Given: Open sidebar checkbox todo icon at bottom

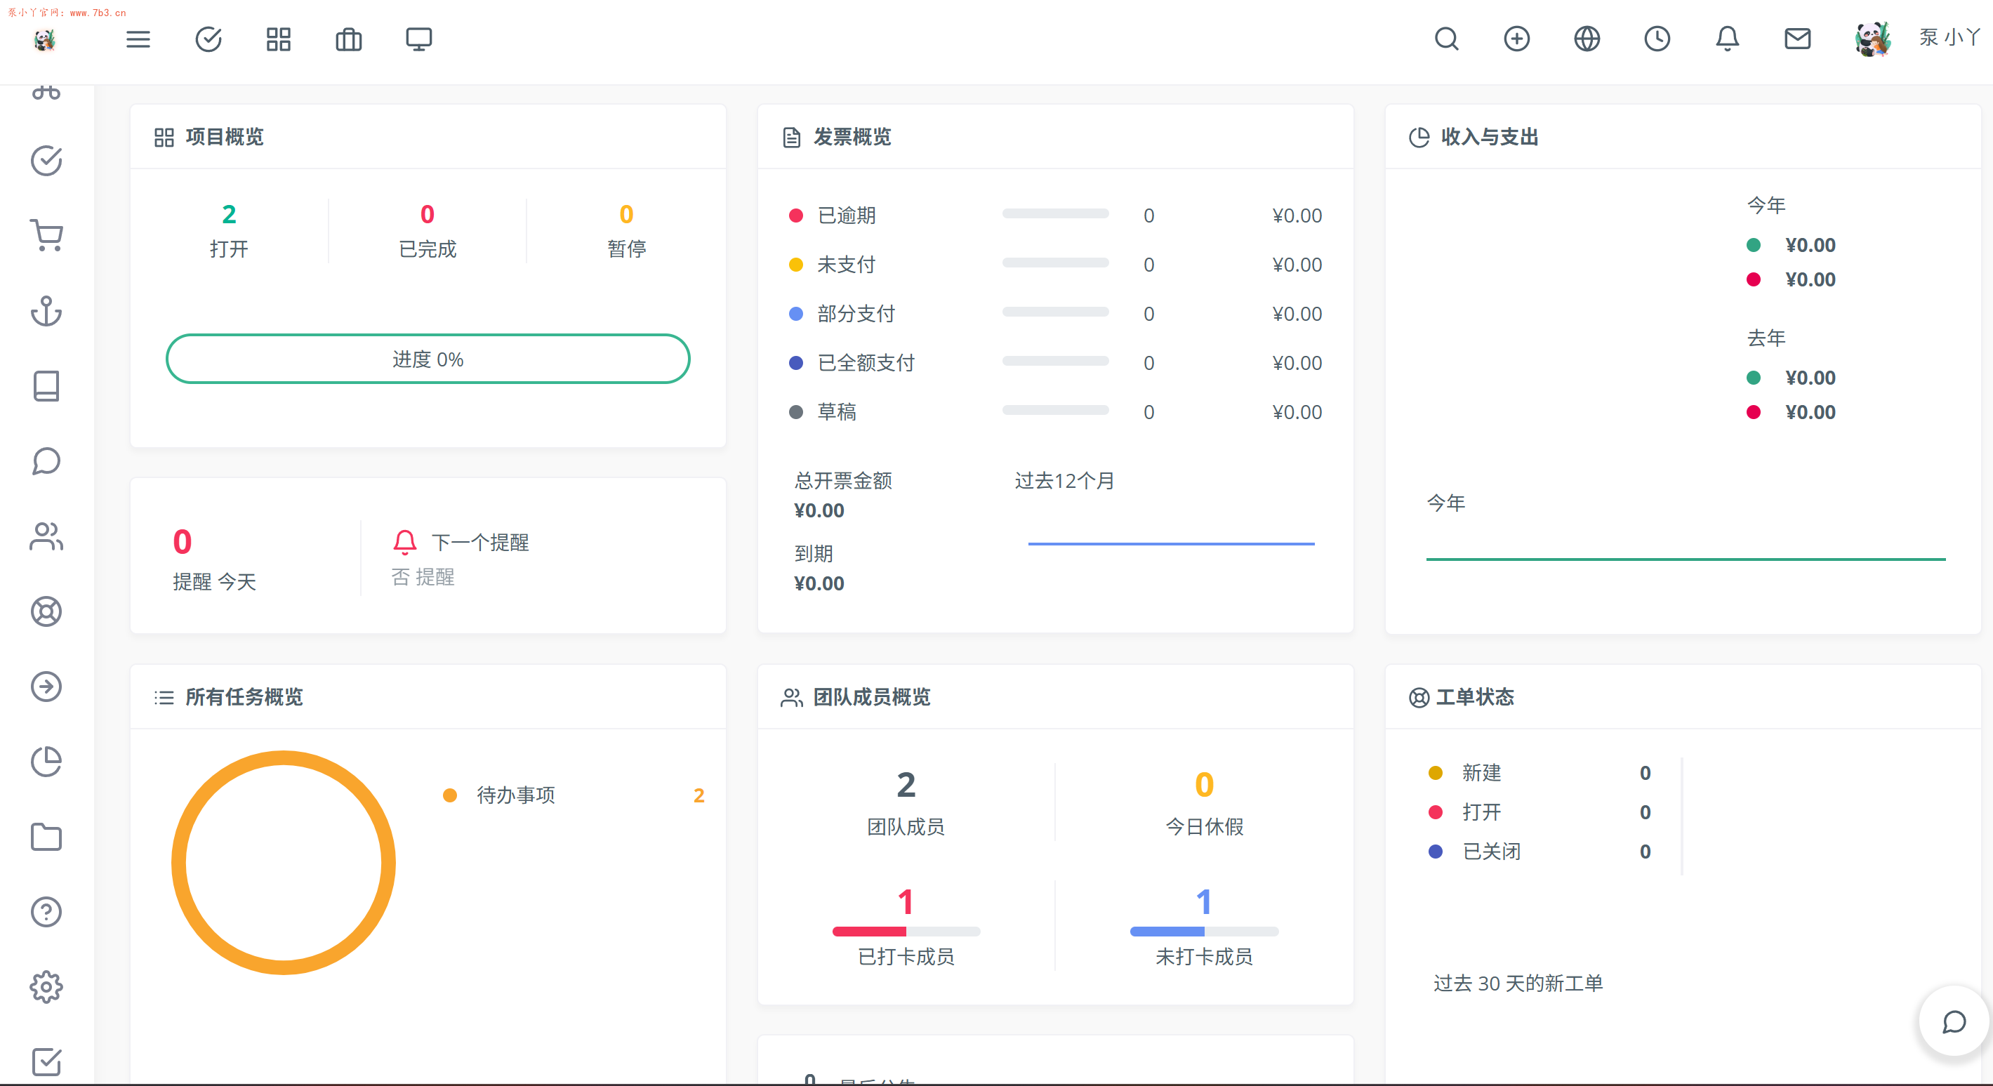Looking at the screenshot, I should [46, 1061].
